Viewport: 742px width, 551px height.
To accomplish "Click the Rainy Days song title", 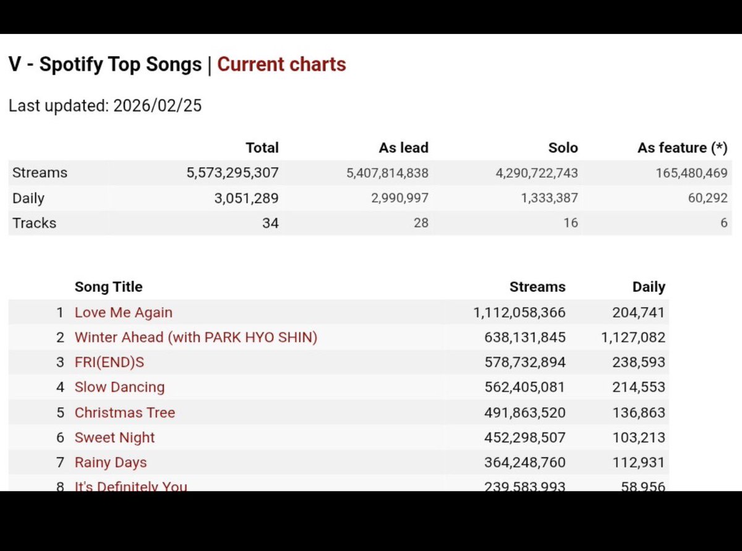I will 110,462.
